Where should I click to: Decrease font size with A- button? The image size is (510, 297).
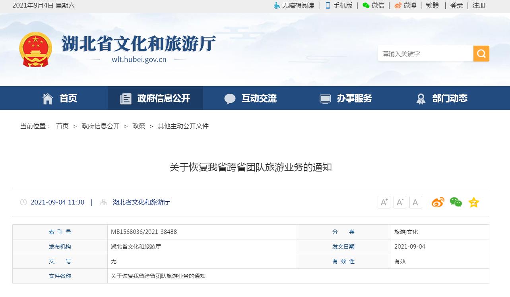click(x=399, y=202)
